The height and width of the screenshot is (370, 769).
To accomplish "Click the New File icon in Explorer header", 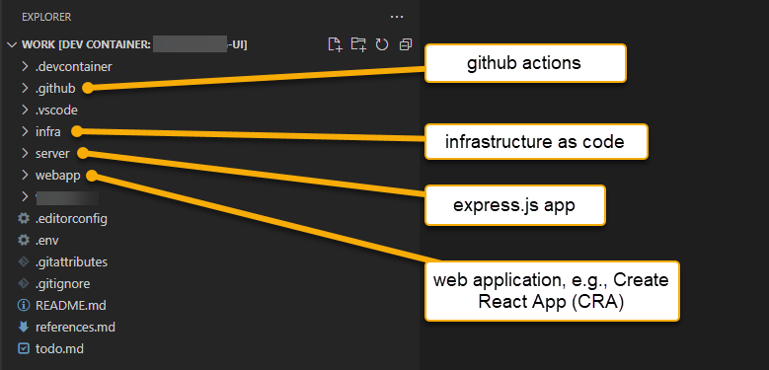I will point(335,44).
